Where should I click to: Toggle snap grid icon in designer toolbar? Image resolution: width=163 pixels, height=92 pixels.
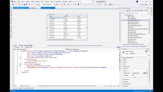point(22,45)
